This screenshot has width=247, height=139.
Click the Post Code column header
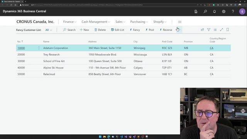tap(167, 41)
